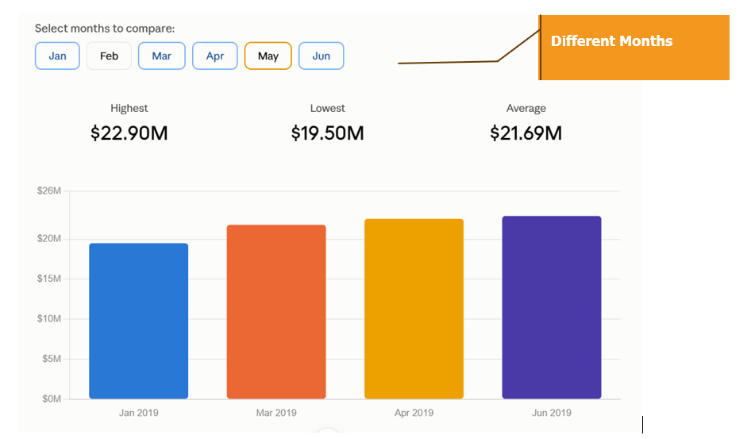
Task: Toggle the Jan month button
Action: tap(57, 56)
